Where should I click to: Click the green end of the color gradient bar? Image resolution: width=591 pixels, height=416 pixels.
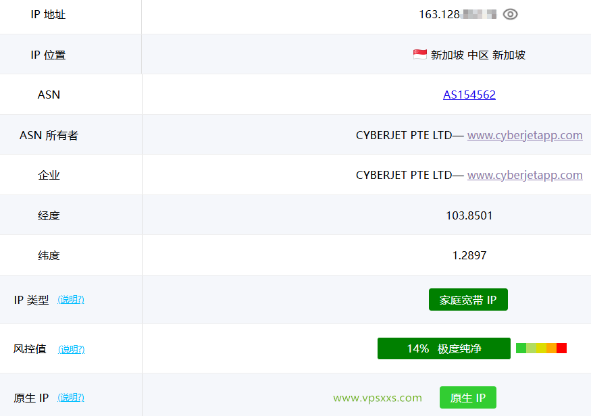520,348
